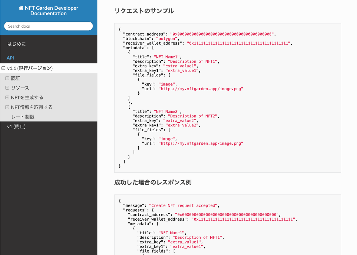Expand the NFT情報を取得する section
Screen dimensions: 357x255
coord(7,107)
